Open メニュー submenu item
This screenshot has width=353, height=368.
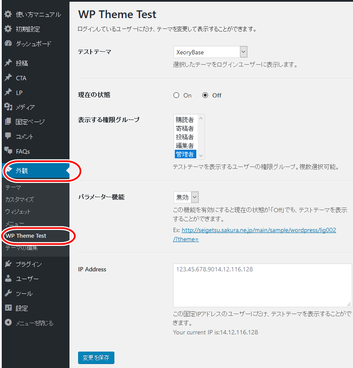click(15, 223)
